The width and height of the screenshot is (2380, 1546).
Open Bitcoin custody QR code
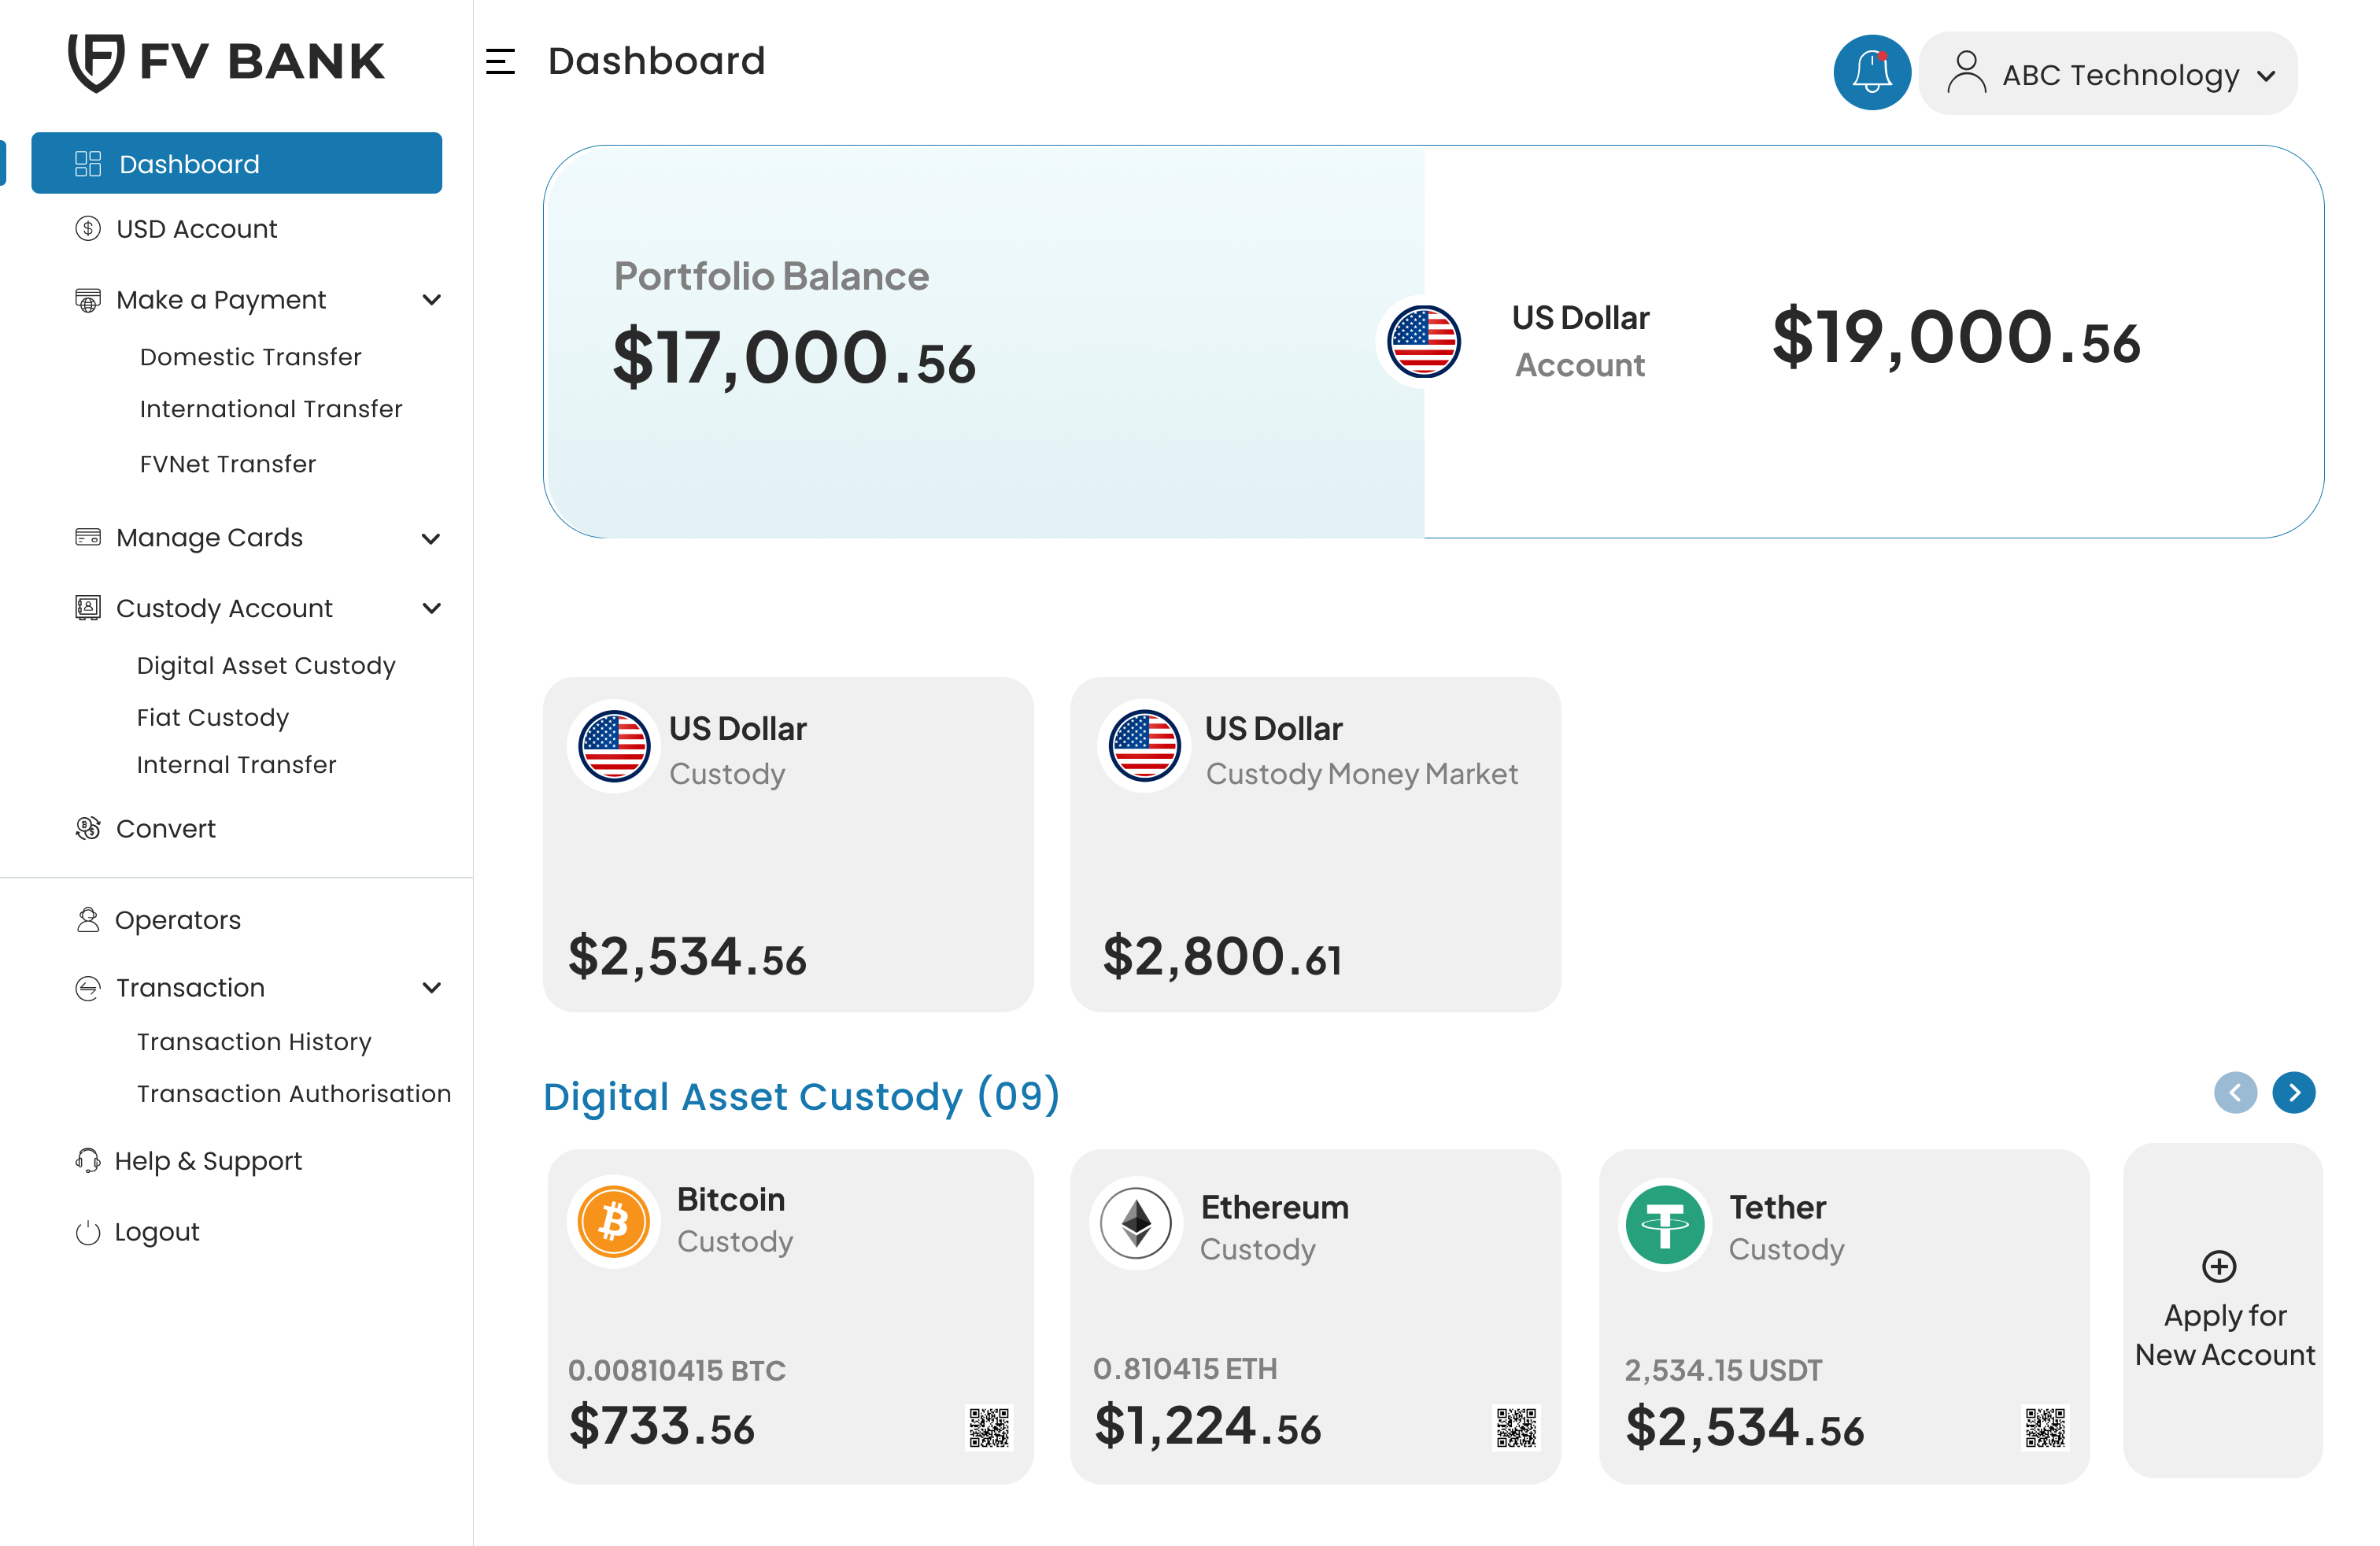click(988, 1427)
